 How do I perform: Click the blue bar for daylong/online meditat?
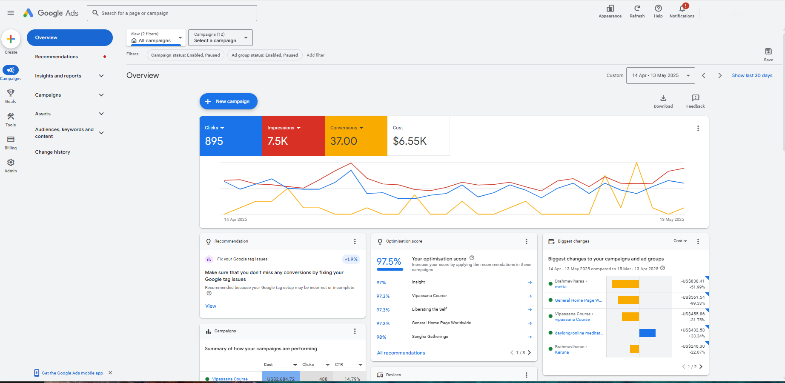click(x=647, y=333)
